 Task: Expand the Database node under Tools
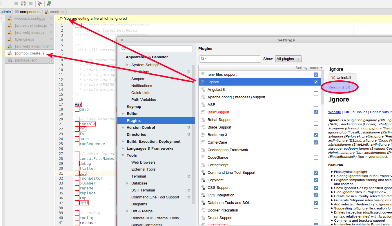click(128, 183)
